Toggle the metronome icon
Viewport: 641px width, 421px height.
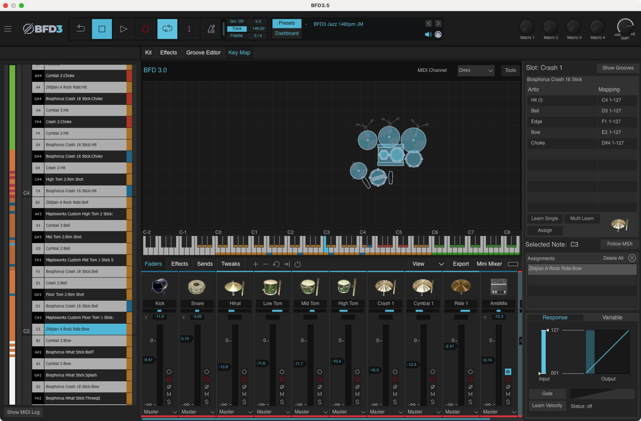point(211,29)
